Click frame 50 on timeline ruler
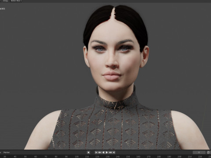This screenshot has height=158, width=211. click(x=25, y=157)
